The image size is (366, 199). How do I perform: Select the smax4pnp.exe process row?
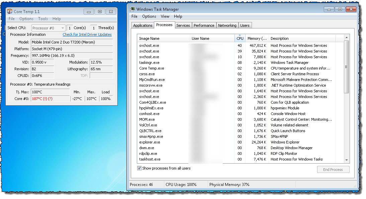(x=236, y=136)
